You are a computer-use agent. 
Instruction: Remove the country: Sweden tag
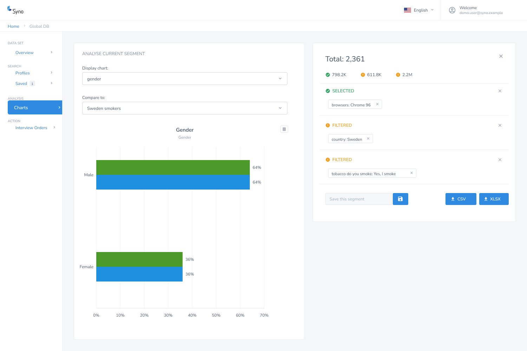click(x=368, y=139)
